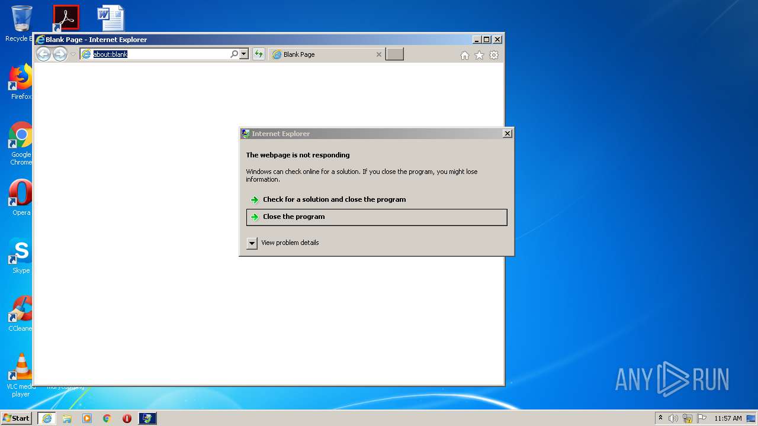The width and height of the screenshot is (758, 426).
Task: Go forward with the IE Forward arrow
Action: coord(60,54)
